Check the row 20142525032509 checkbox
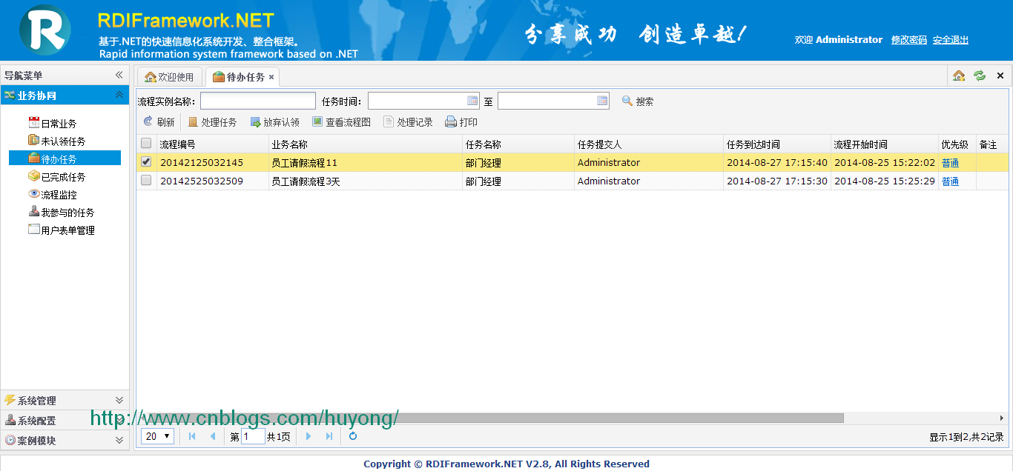This screenshot has width=1013, height=471. (146, 181)
